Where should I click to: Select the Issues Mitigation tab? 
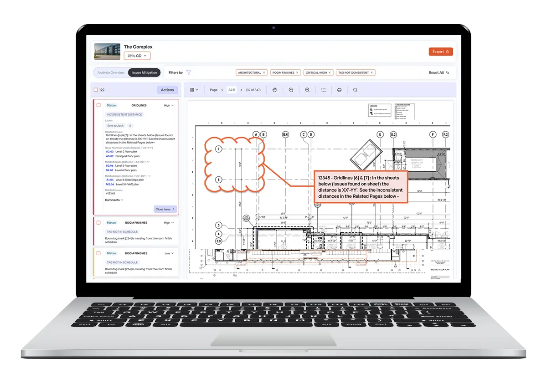coord(144,72)
